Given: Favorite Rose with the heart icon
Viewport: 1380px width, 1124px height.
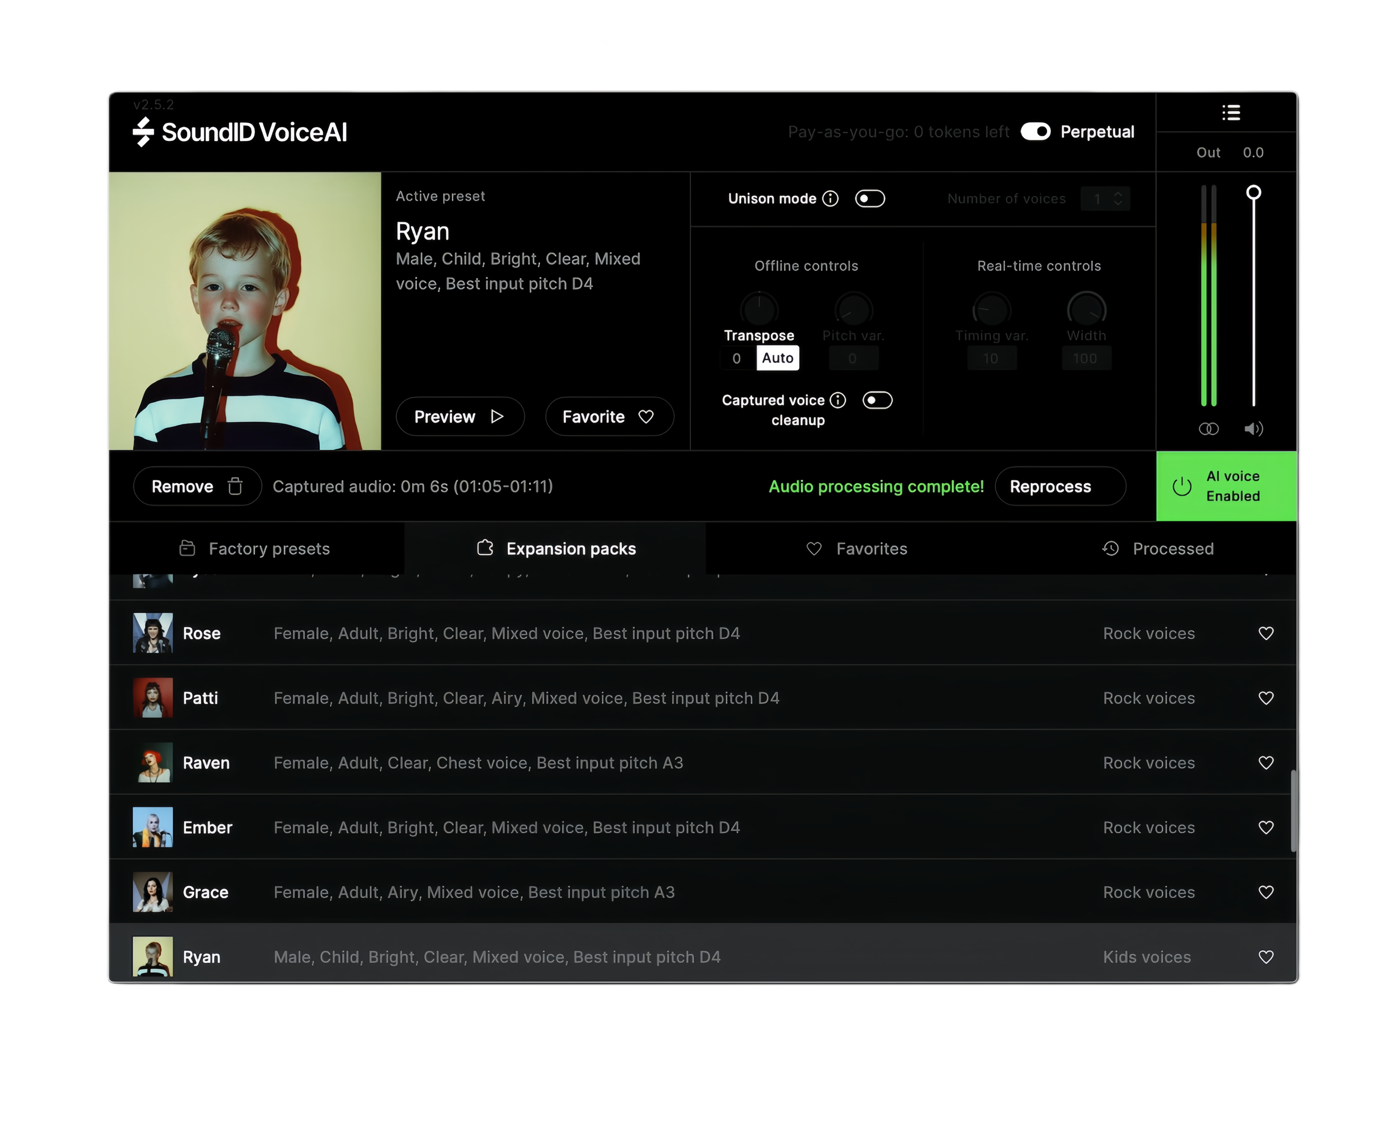Looking at the screenshot, I should coord(1265,633).
